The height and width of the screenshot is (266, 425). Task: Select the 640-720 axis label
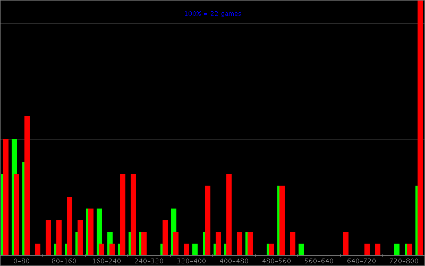click(361, 261)
